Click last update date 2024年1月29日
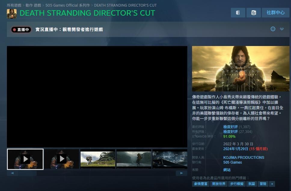291x191 pixels. point(235,149)
